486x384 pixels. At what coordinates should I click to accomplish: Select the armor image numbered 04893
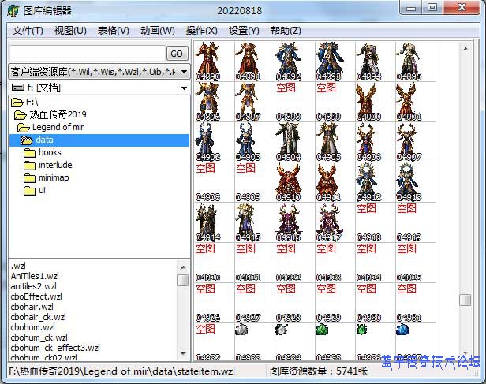(x=327, y=59)
